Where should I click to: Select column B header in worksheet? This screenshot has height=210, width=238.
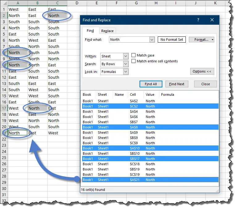point(37,3)
